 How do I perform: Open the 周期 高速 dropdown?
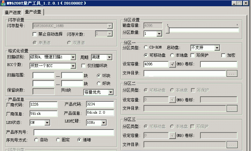[x=109, y=57]
